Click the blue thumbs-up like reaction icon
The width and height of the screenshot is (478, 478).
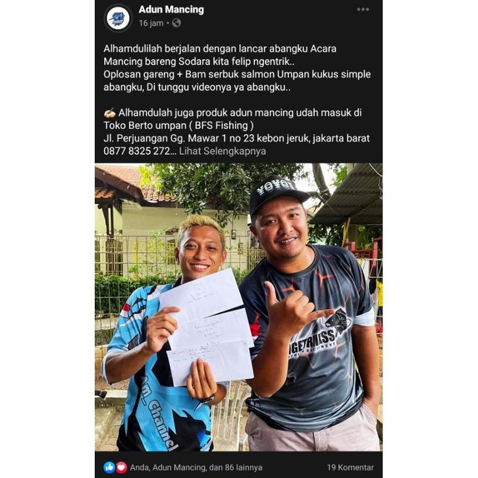109,467
